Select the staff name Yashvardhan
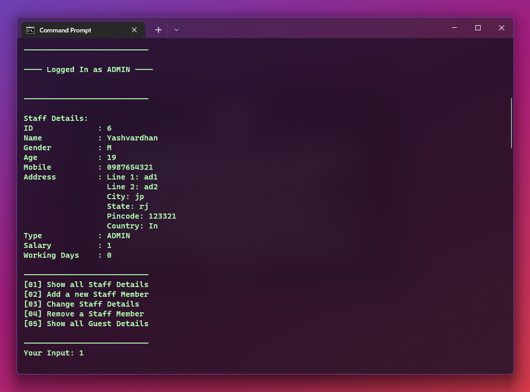This screenshot has width=530, height=392. [x=132, y=137]
